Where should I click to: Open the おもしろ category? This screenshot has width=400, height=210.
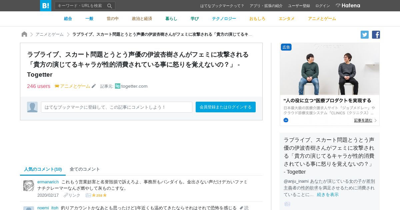tap(257, 19)
